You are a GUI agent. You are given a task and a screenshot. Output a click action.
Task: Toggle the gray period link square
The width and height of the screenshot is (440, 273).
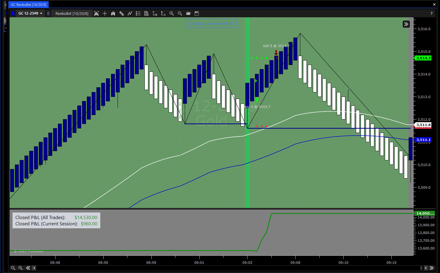click(x=48, y=13)
